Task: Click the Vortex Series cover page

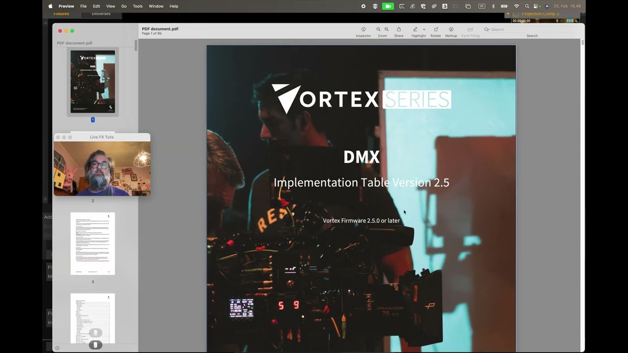Action: [361, 199]
